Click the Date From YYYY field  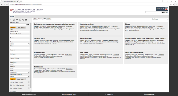coord(20,64)
